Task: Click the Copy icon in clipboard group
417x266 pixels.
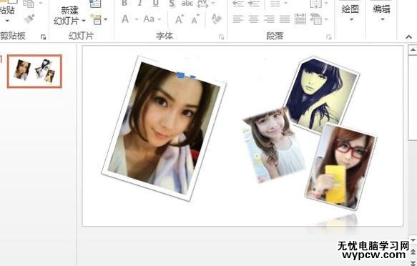Action: tap(29, 3)
